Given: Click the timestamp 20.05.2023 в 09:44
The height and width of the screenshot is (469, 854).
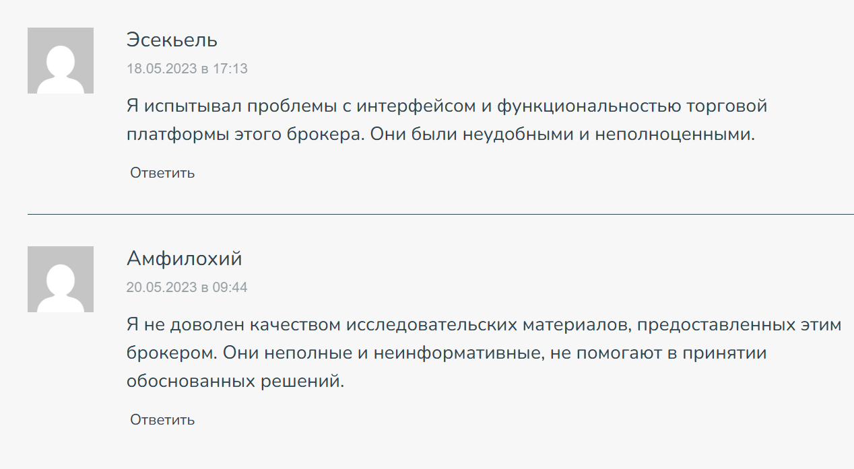Looking at the screenshot, I should click(187, 287).
